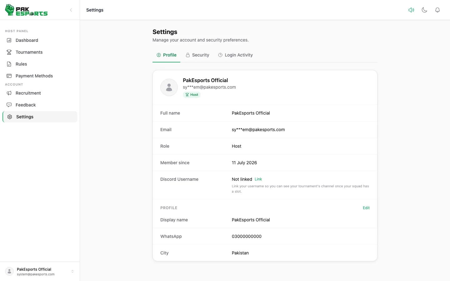Click the PakEsports logo
Image resolution: width=450 pixels, height=281 pixels.
(x=27, y=10)
